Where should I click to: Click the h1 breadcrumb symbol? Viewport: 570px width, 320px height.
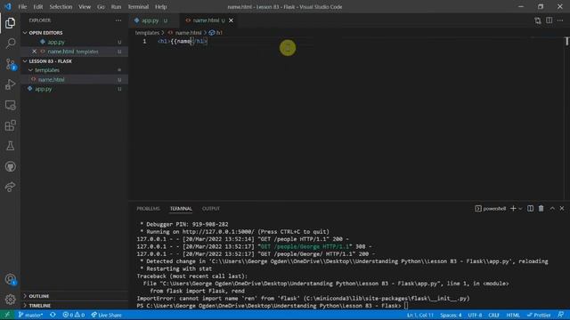pyautogui.click(x=219, y=33)
